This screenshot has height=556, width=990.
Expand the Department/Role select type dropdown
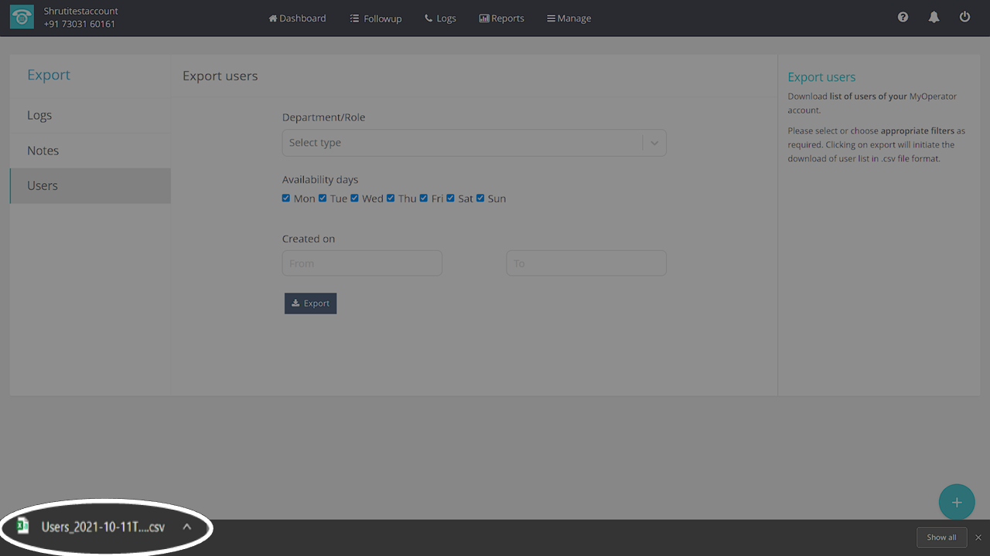(473, 143)
